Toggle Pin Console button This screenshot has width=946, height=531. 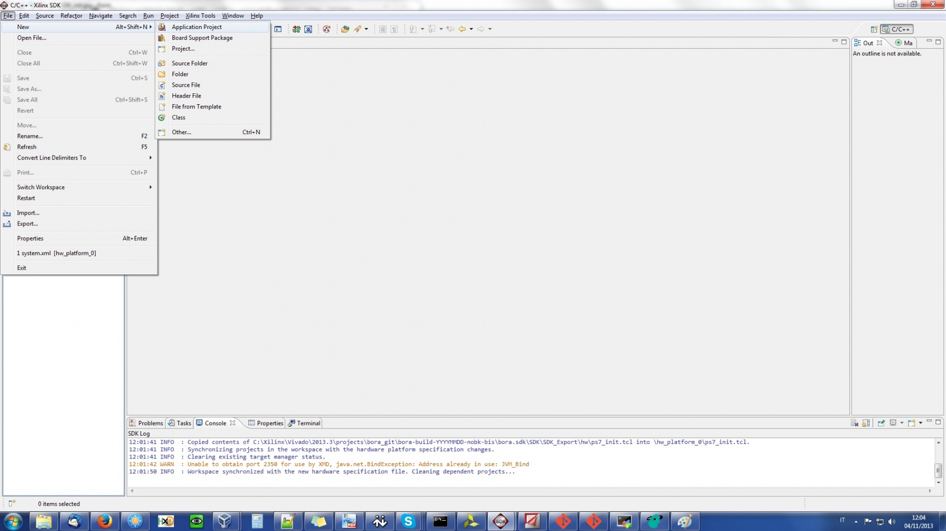(881, 423)
